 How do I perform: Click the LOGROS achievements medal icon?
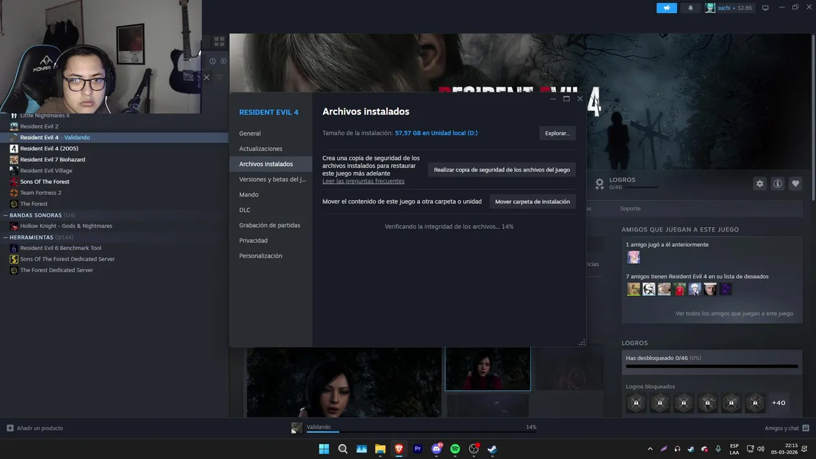pyautogui.click(x=599, y=184)
